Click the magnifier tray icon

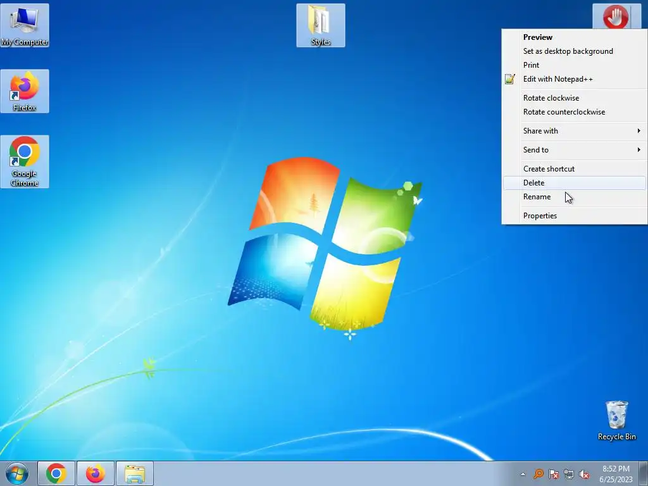(x=538, y=474)
